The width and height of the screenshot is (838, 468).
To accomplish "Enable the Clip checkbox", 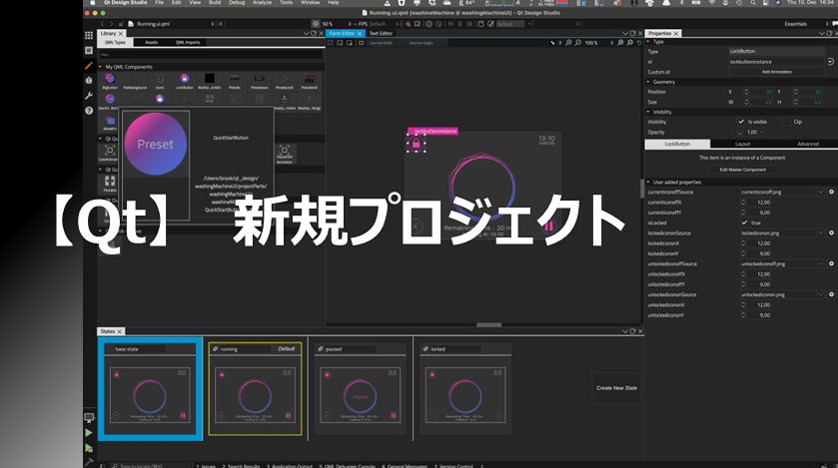I will click(786, 122).
